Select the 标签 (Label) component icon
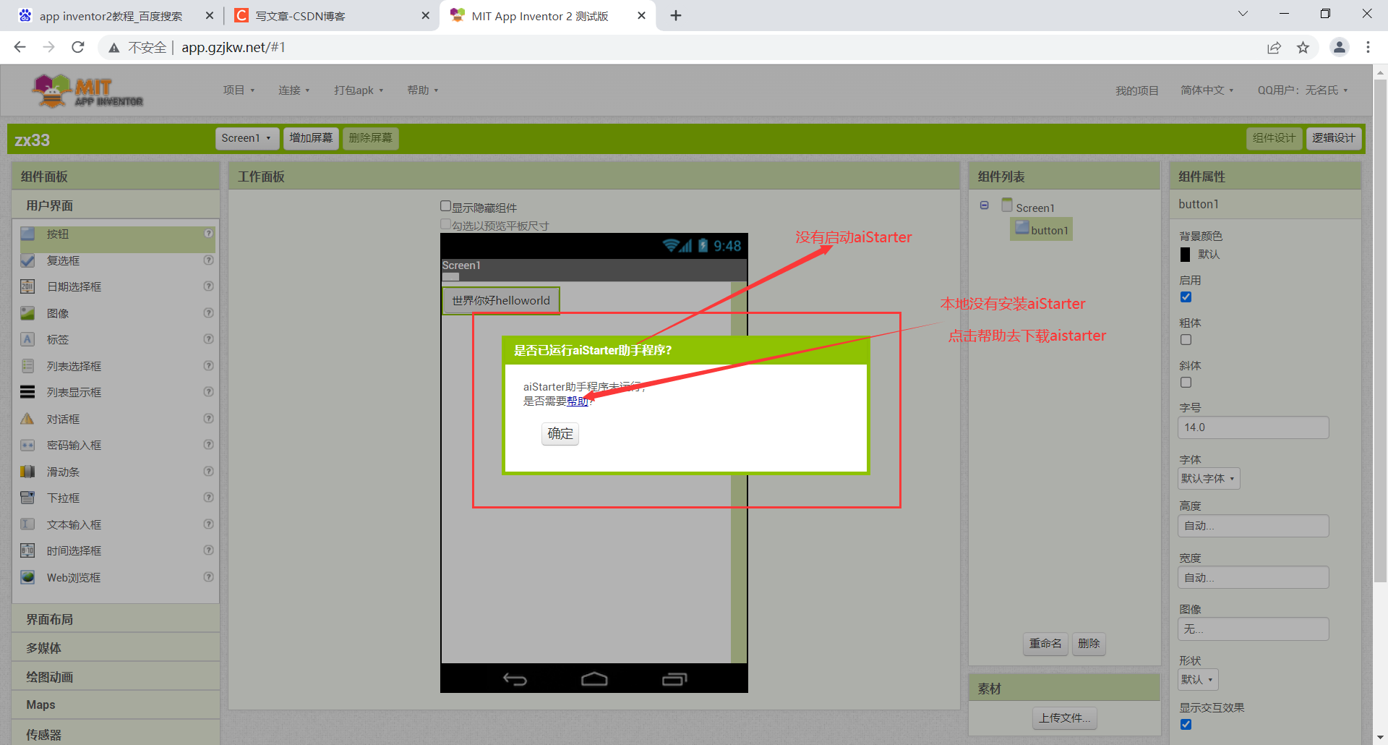This screenshot has width=1388, height=745. (x=27, y=339)
